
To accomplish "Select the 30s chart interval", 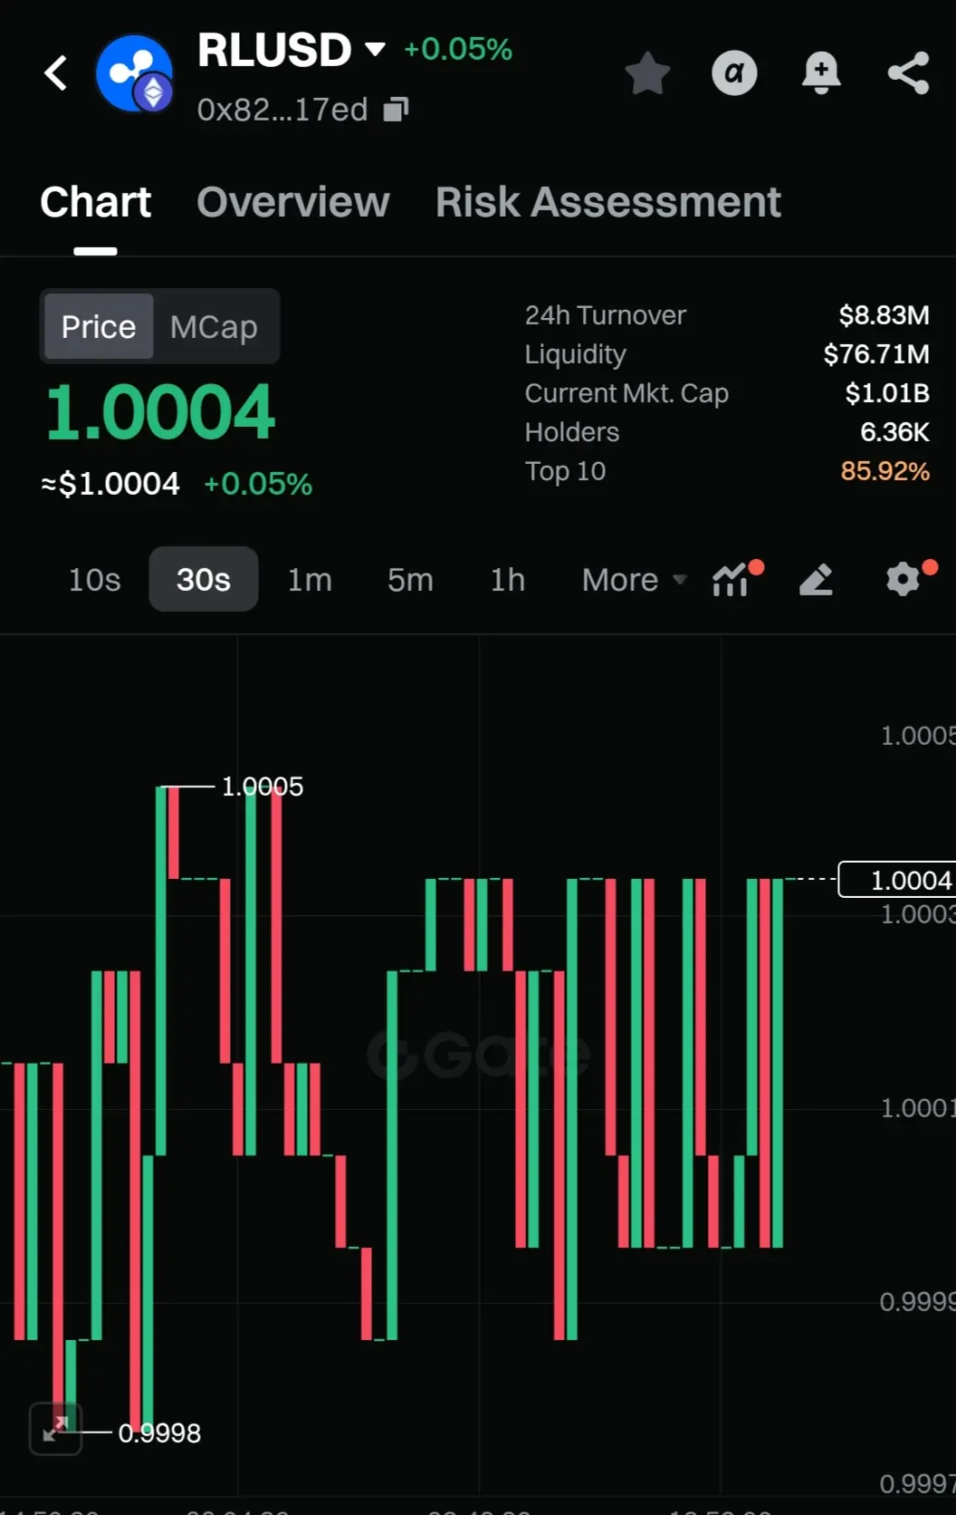I will [x=204, y=580].
